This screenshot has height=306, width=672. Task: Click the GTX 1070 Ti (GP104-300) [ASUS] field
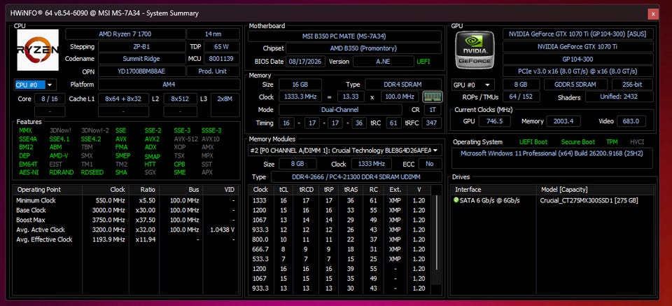coord(577,34)
